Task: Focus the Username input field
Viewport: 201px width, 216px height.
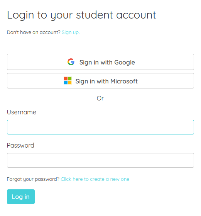Action: click(100, 127)
